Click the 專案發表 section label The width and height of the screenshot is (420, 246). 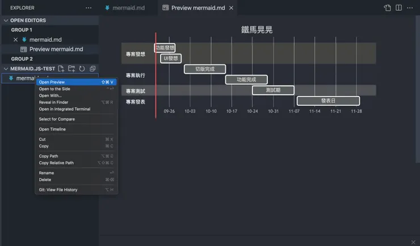(136, 102)
